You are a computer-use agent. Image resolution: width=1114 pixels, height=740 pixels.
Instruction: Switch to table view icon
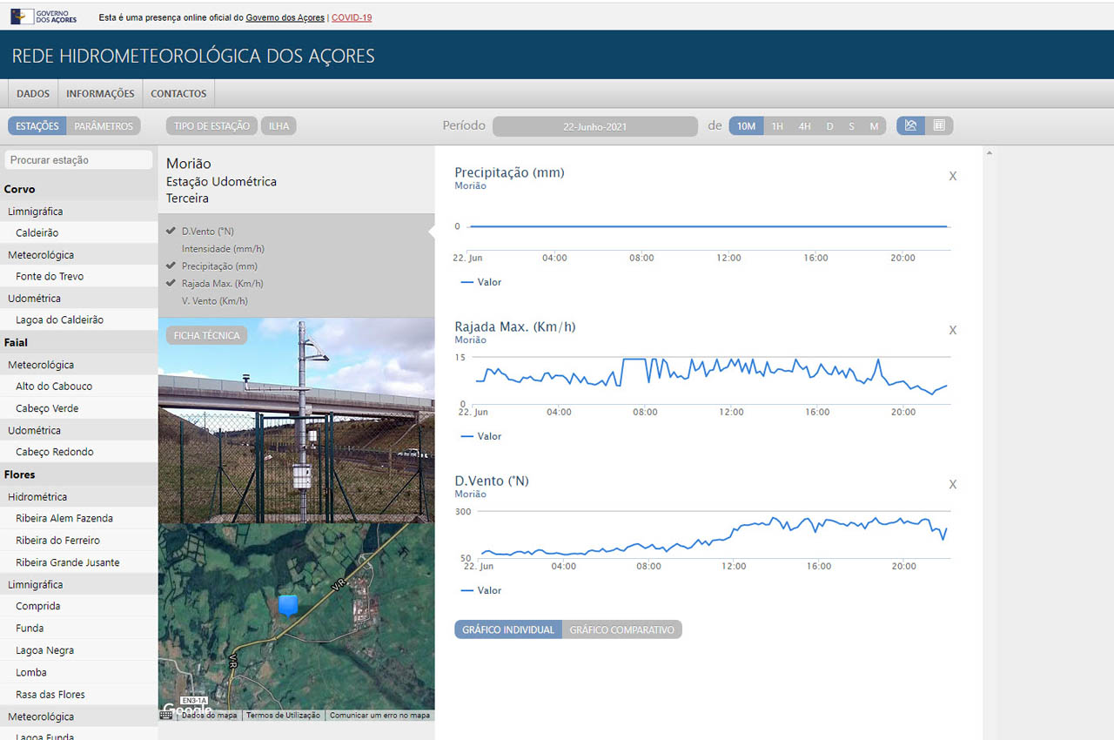(939, 125)
